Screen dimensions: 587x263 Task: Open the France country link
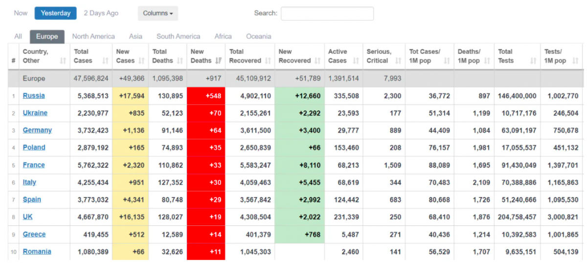tap(34, 165)
